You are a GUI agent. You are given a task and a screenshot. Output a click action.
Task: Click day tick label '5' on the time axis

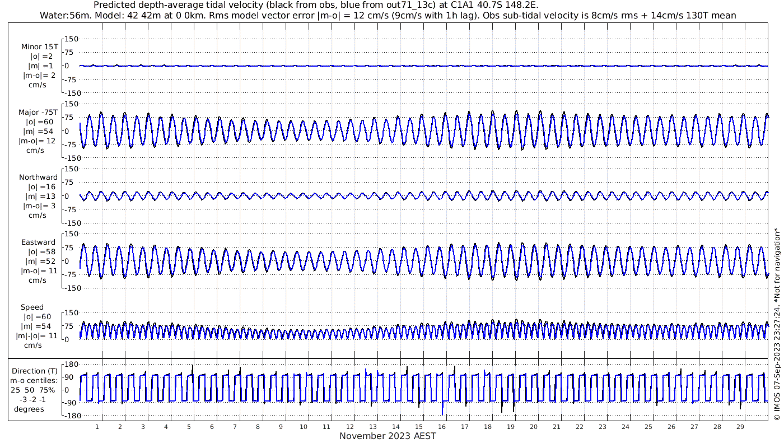coord(189,427)
